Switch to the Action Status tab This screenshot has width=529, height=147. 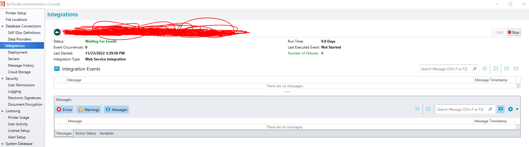(x=86, y=133)
